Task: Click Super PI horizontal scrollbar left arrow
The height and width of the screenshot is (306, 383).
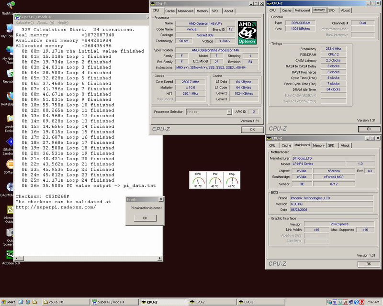Action: tap(17, 258)
